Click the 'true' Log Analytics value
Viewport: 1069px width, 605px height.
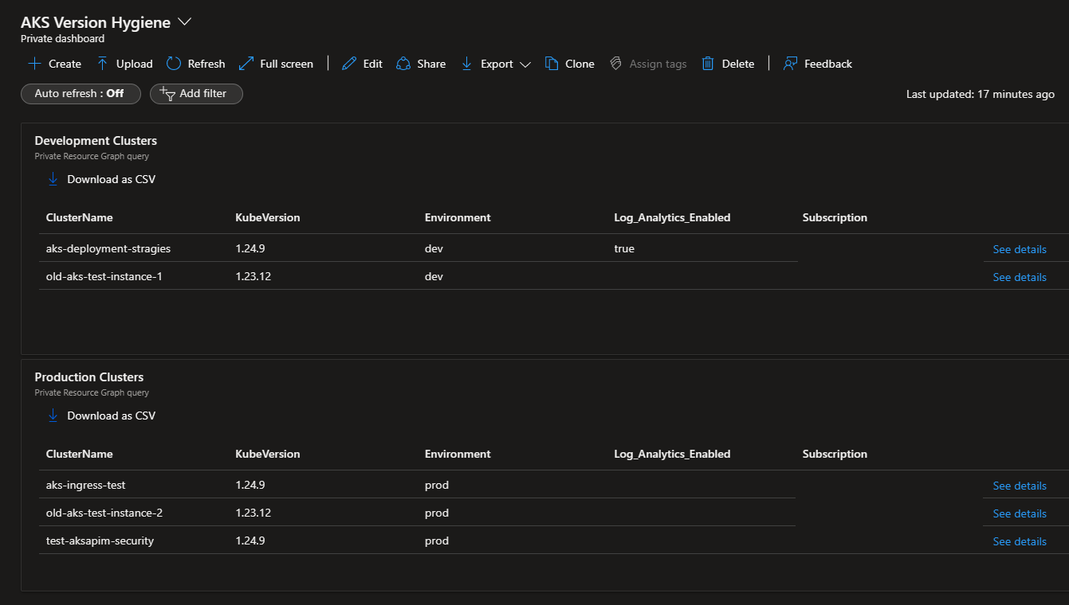tap(624, 248)
